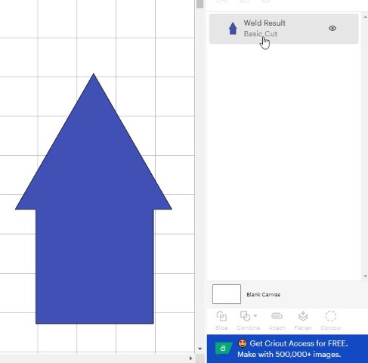Click the Combine shapes icon
368x363 pixels.
[x=245, y=316]
